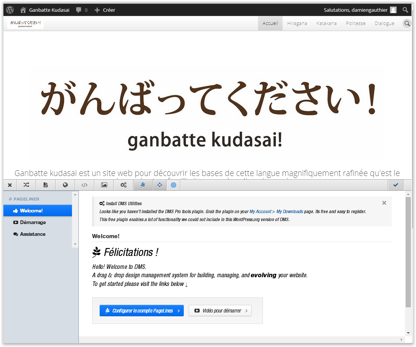Select Assistance in the PageLines sidebar
The width and height of the screenshot is (416, 347).
pos(33,234)
